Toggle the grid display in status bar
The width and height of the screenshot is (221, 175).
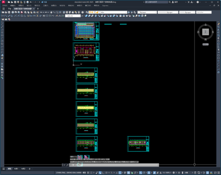click(88, 173)
